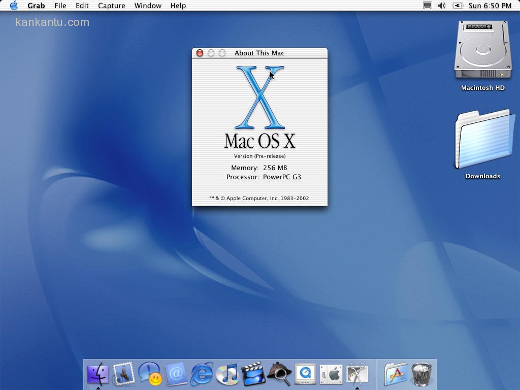Click the Grab scissors icon in Dock
The width and height of the screenshot is (520, 390).
[357, 375]
